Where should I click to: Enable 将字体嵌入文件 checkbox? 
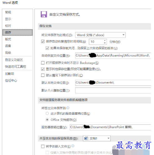[x=43, y=146]
